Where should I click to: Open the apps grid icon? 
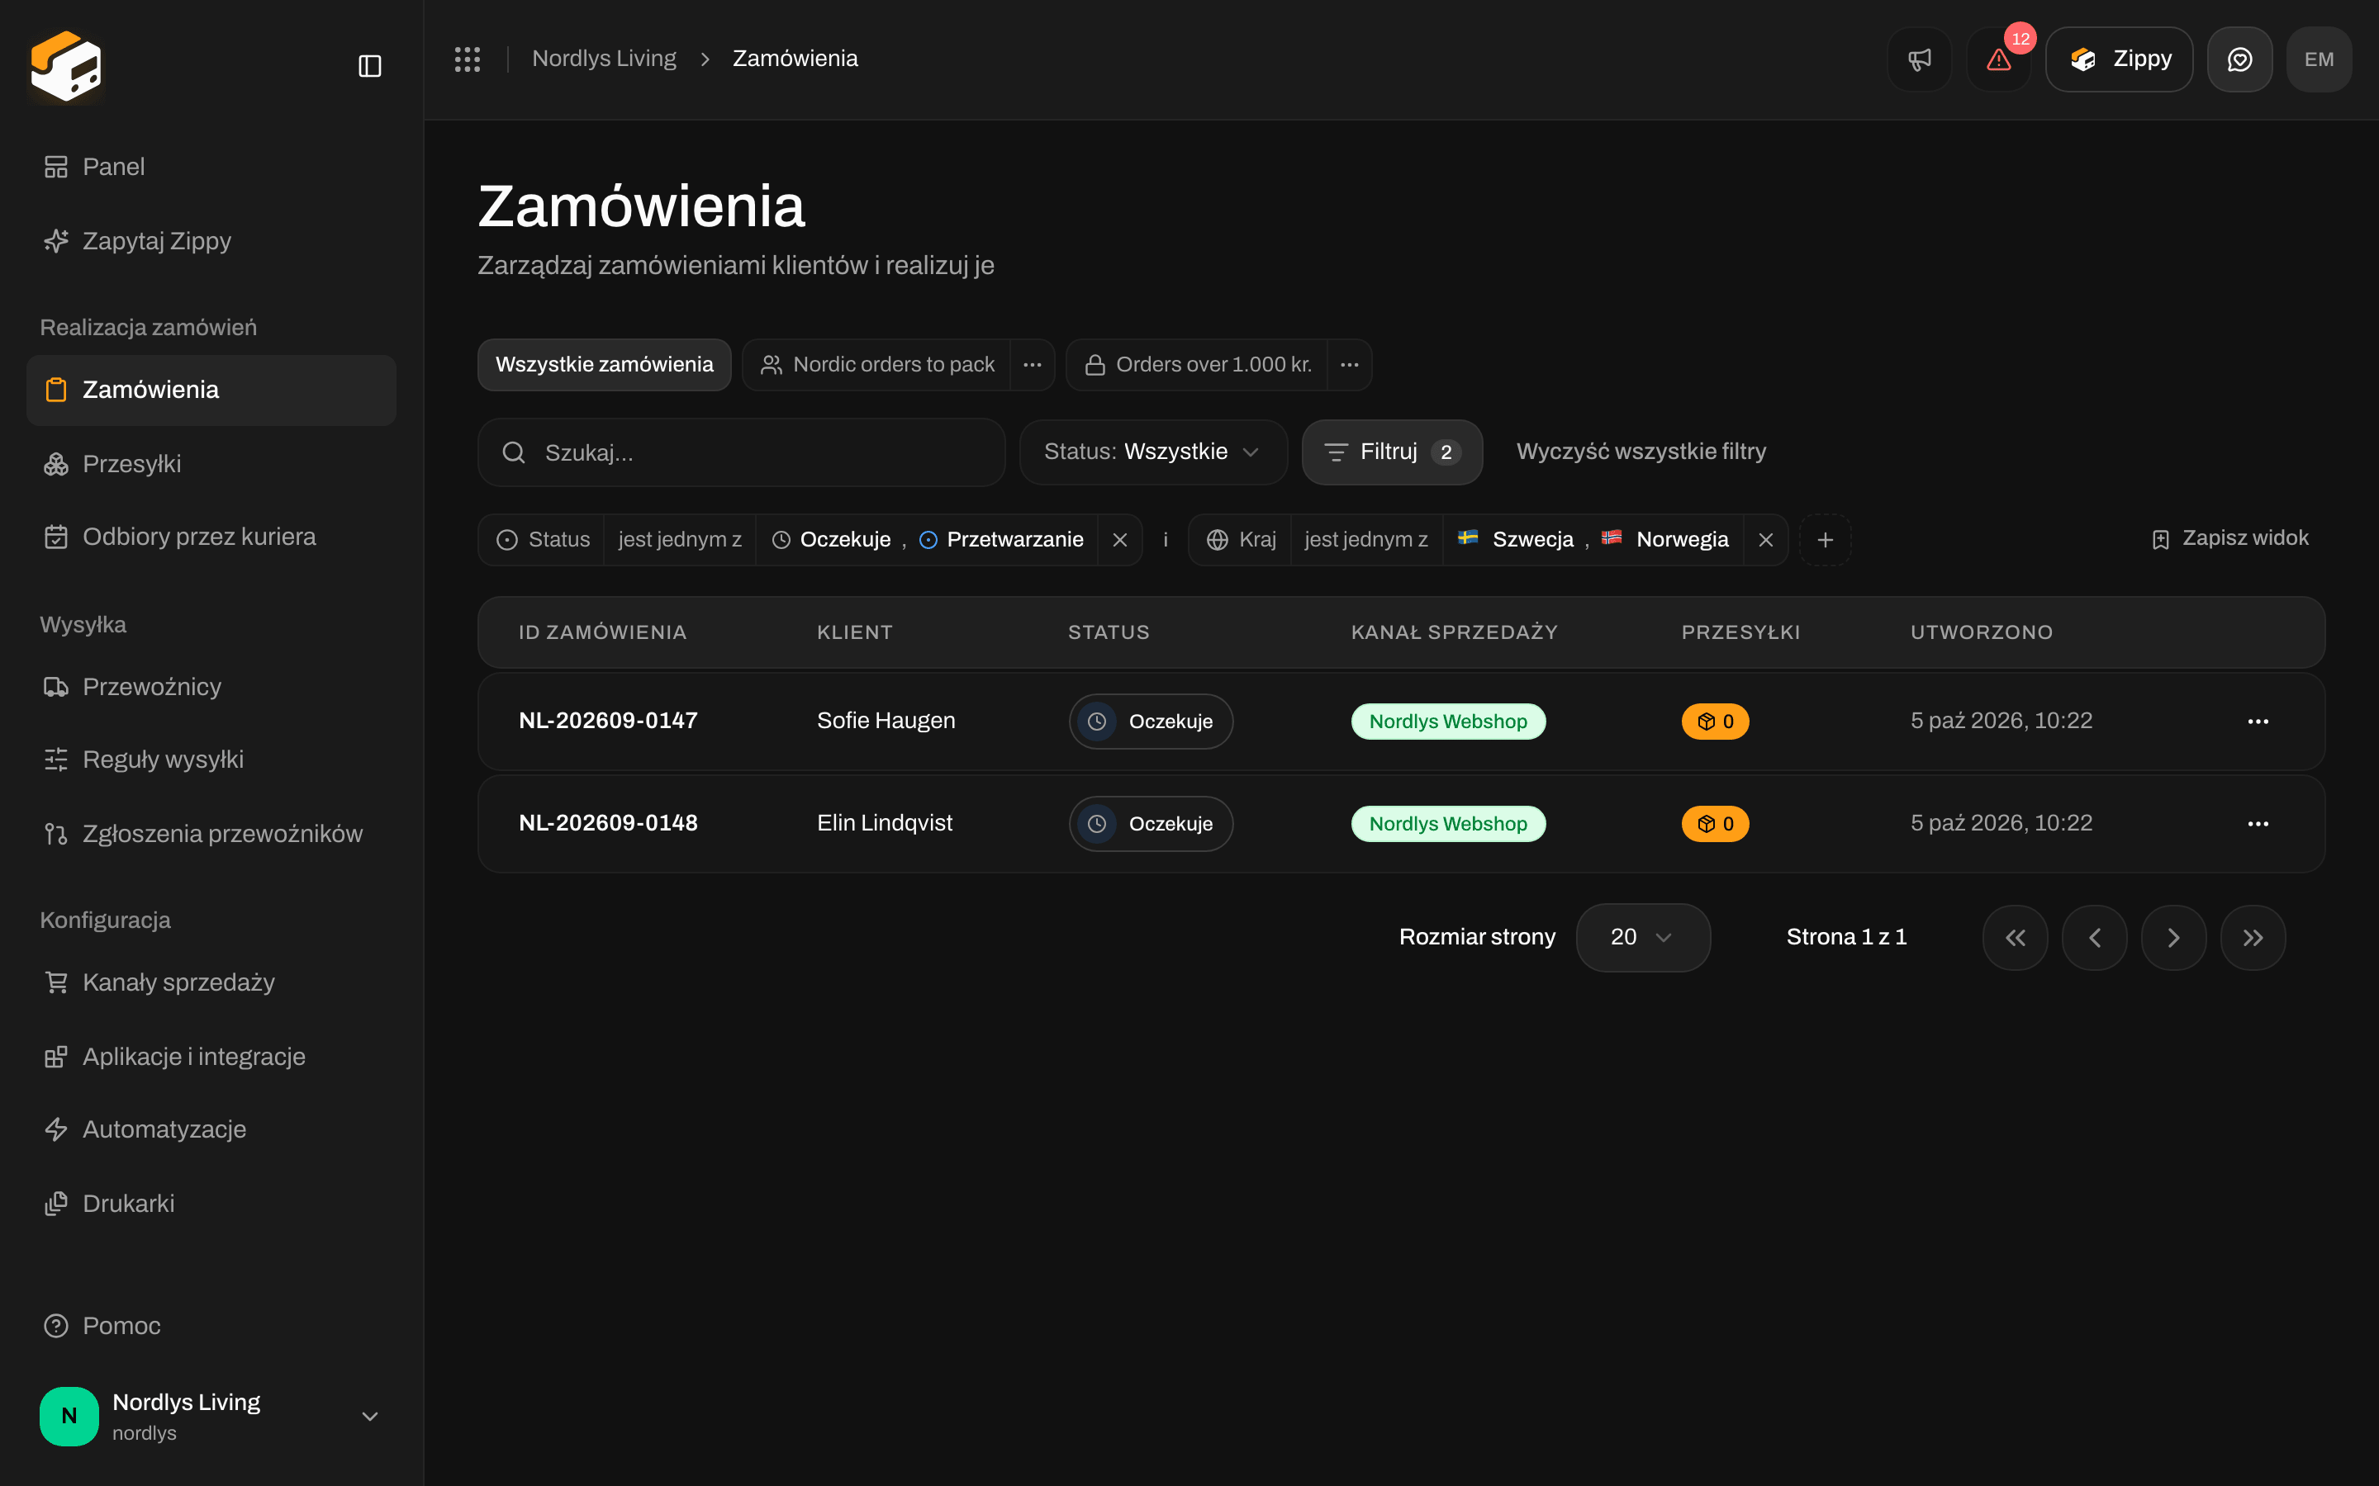[x=467, y=59]
